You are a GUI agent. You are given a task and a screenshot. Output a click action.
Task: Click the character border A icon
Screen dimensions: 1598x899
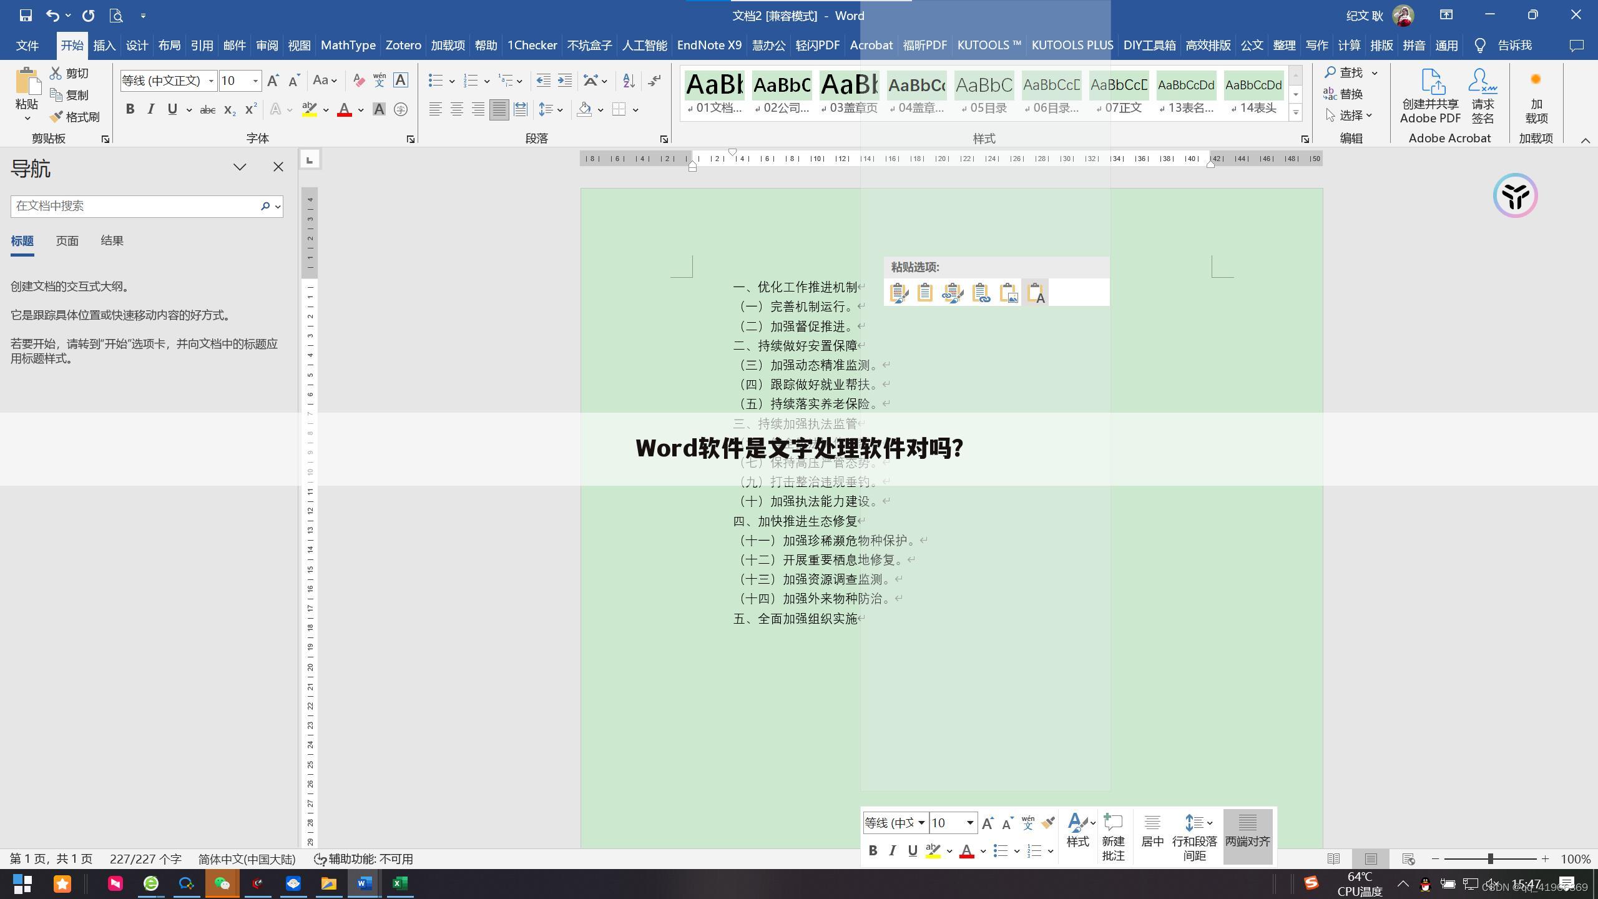[401, 81]
